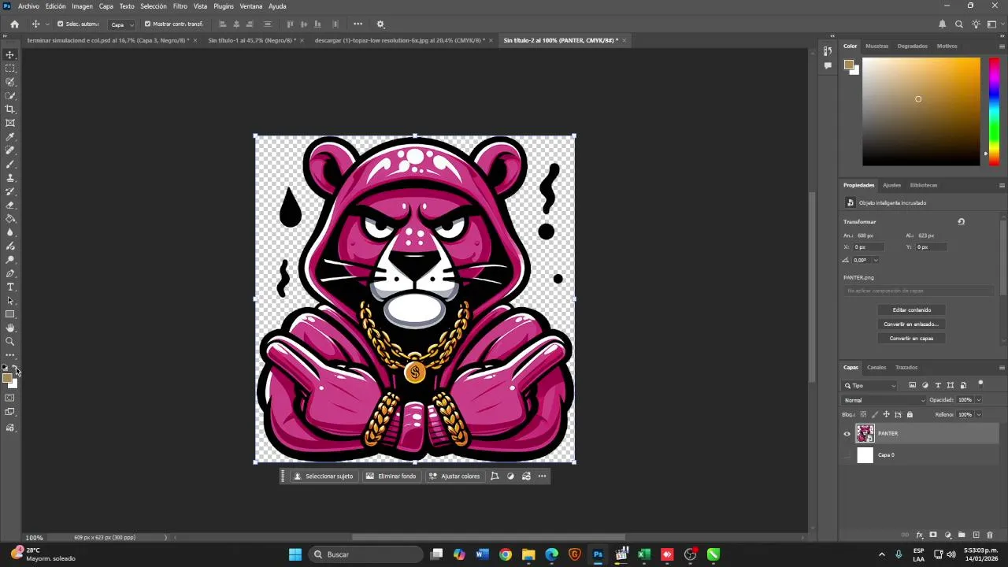
Task: Create a new layer
Action: 976,535
